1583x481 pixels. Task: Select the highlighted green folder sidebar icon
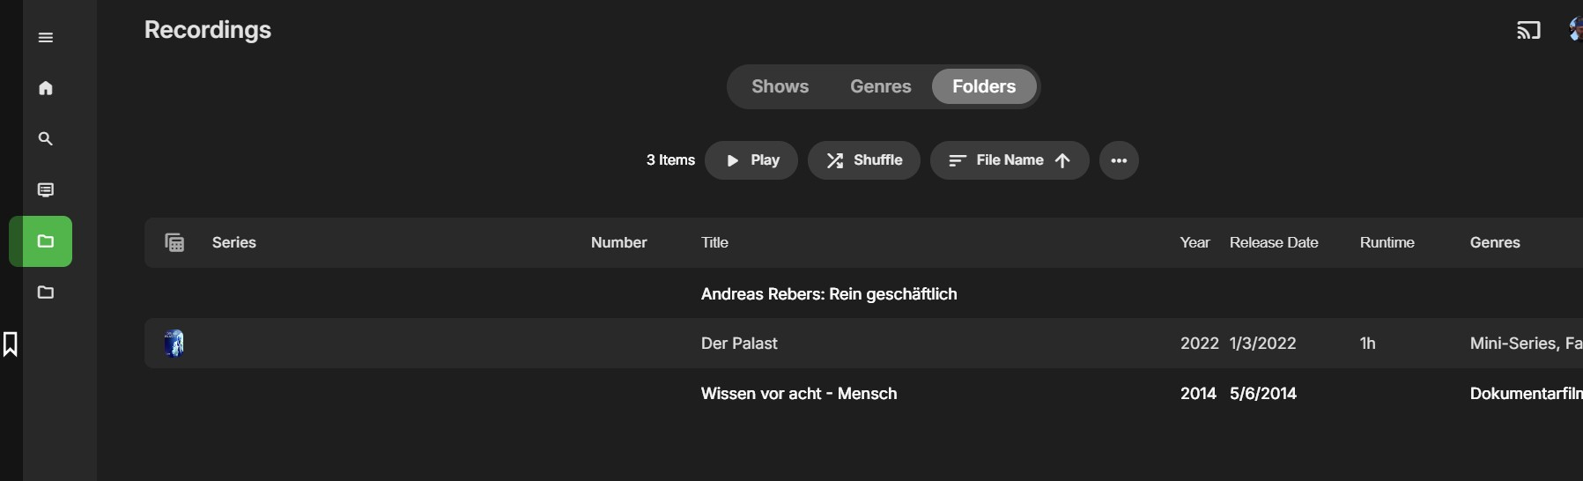click(x=41, y=241)
